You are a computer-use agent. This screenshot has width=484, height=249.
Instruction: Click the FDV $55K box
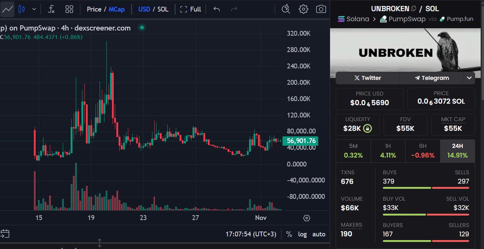coord(405,124)
